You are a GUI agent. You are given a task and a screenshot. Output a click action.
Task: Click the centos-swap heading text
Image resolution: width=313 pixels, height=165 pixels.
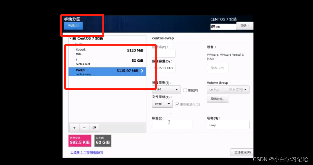point(163,38)
